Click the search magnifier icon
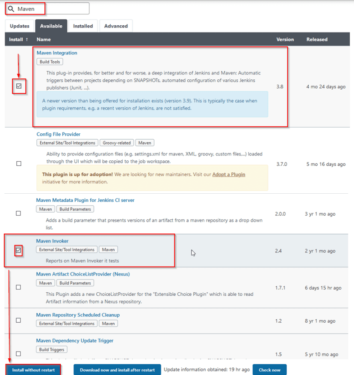 pyautogui.click(x=11, y=9)
